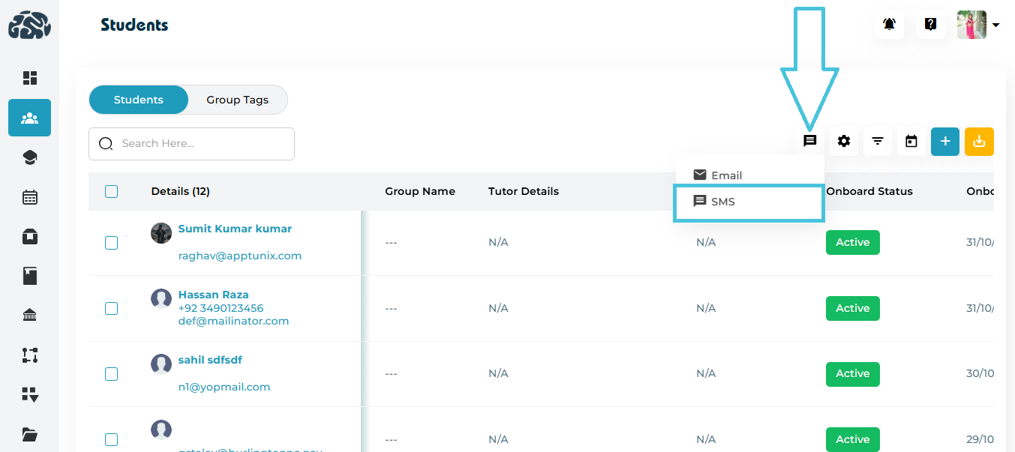
Task: Switch to the Group Tags tab
Action: coord(237,100)
